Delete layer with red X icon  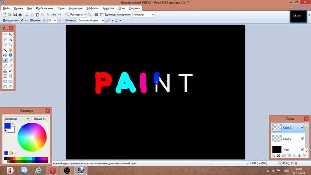pos(278,156)
